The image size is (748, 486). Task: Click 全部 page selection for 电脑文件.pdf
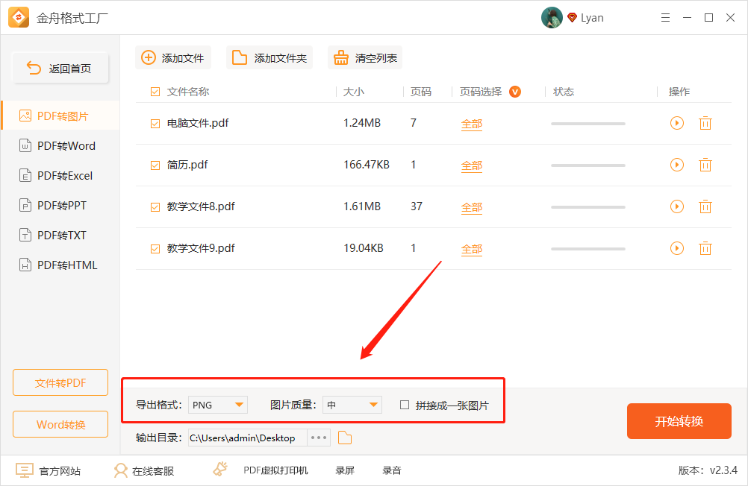(x=472, y=124)
